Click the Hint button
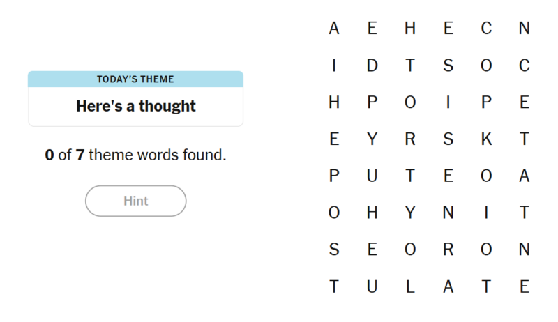 click(136, 201)
